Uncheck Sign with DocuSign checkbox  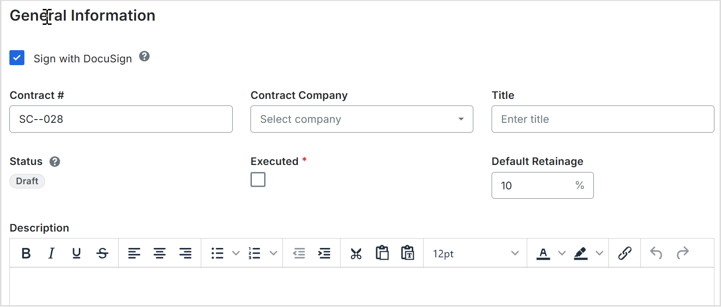click(x=17, y=58)
